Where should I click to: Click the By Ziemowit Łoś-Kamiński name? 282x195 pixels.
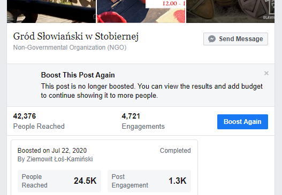point(55,159)
